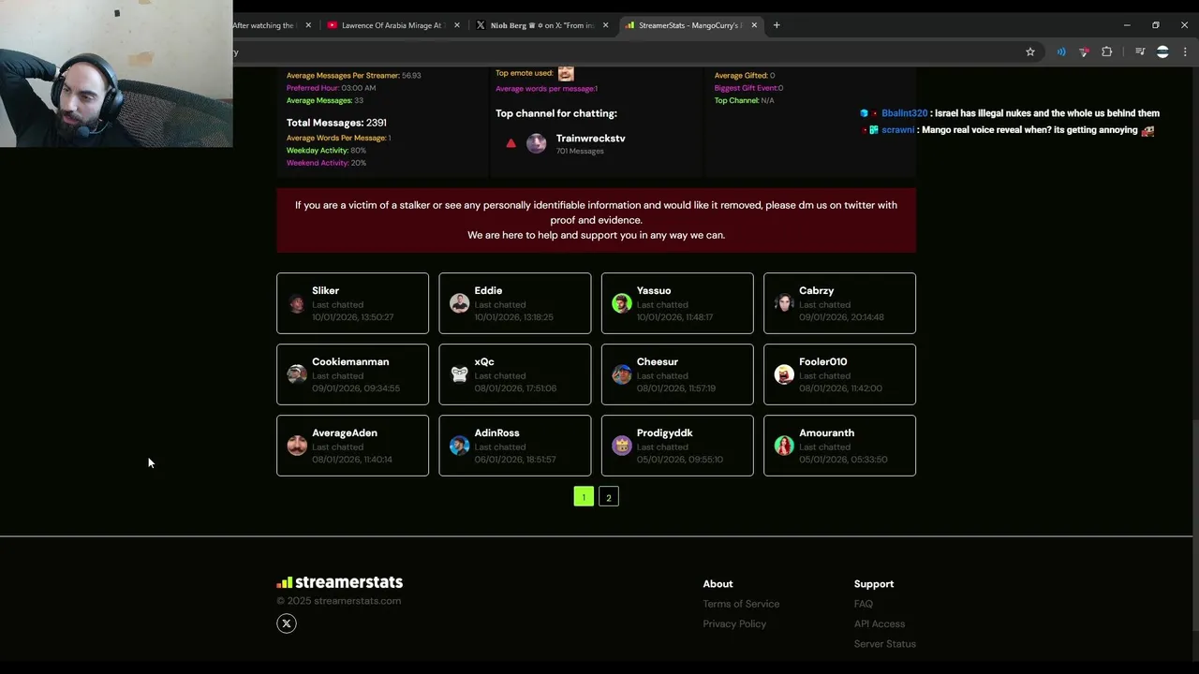Click Sliker's avatar icon

[x=297, y=303]
